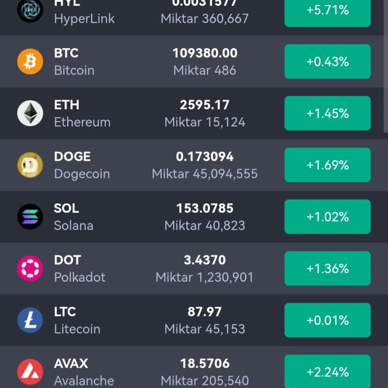Select the red Avalanche logo icon
Viewport: 388px width, 388px height.
click(x=30, y=372)
